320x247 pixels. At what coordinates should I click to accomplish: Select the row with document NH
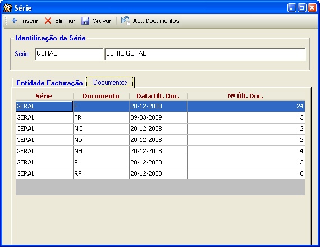point(160,151)
